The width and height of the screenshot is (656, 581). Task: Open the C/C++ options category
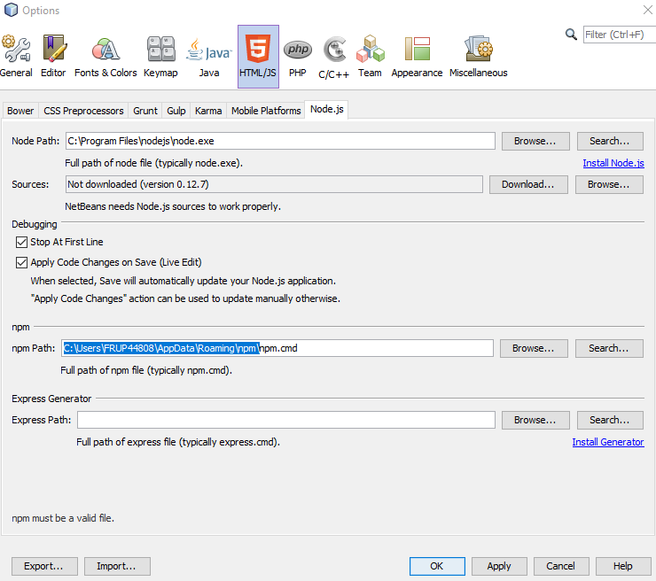click(334, 57)
